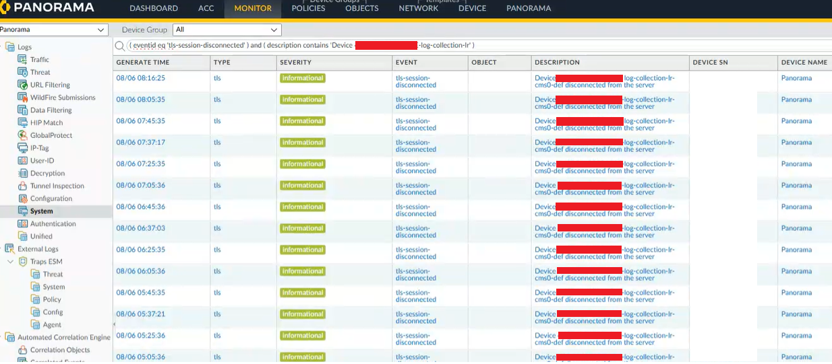Click generate time 08/06 08:16:25
The width and height of the screenshot is (832, 364).
[x=140, y=78]
